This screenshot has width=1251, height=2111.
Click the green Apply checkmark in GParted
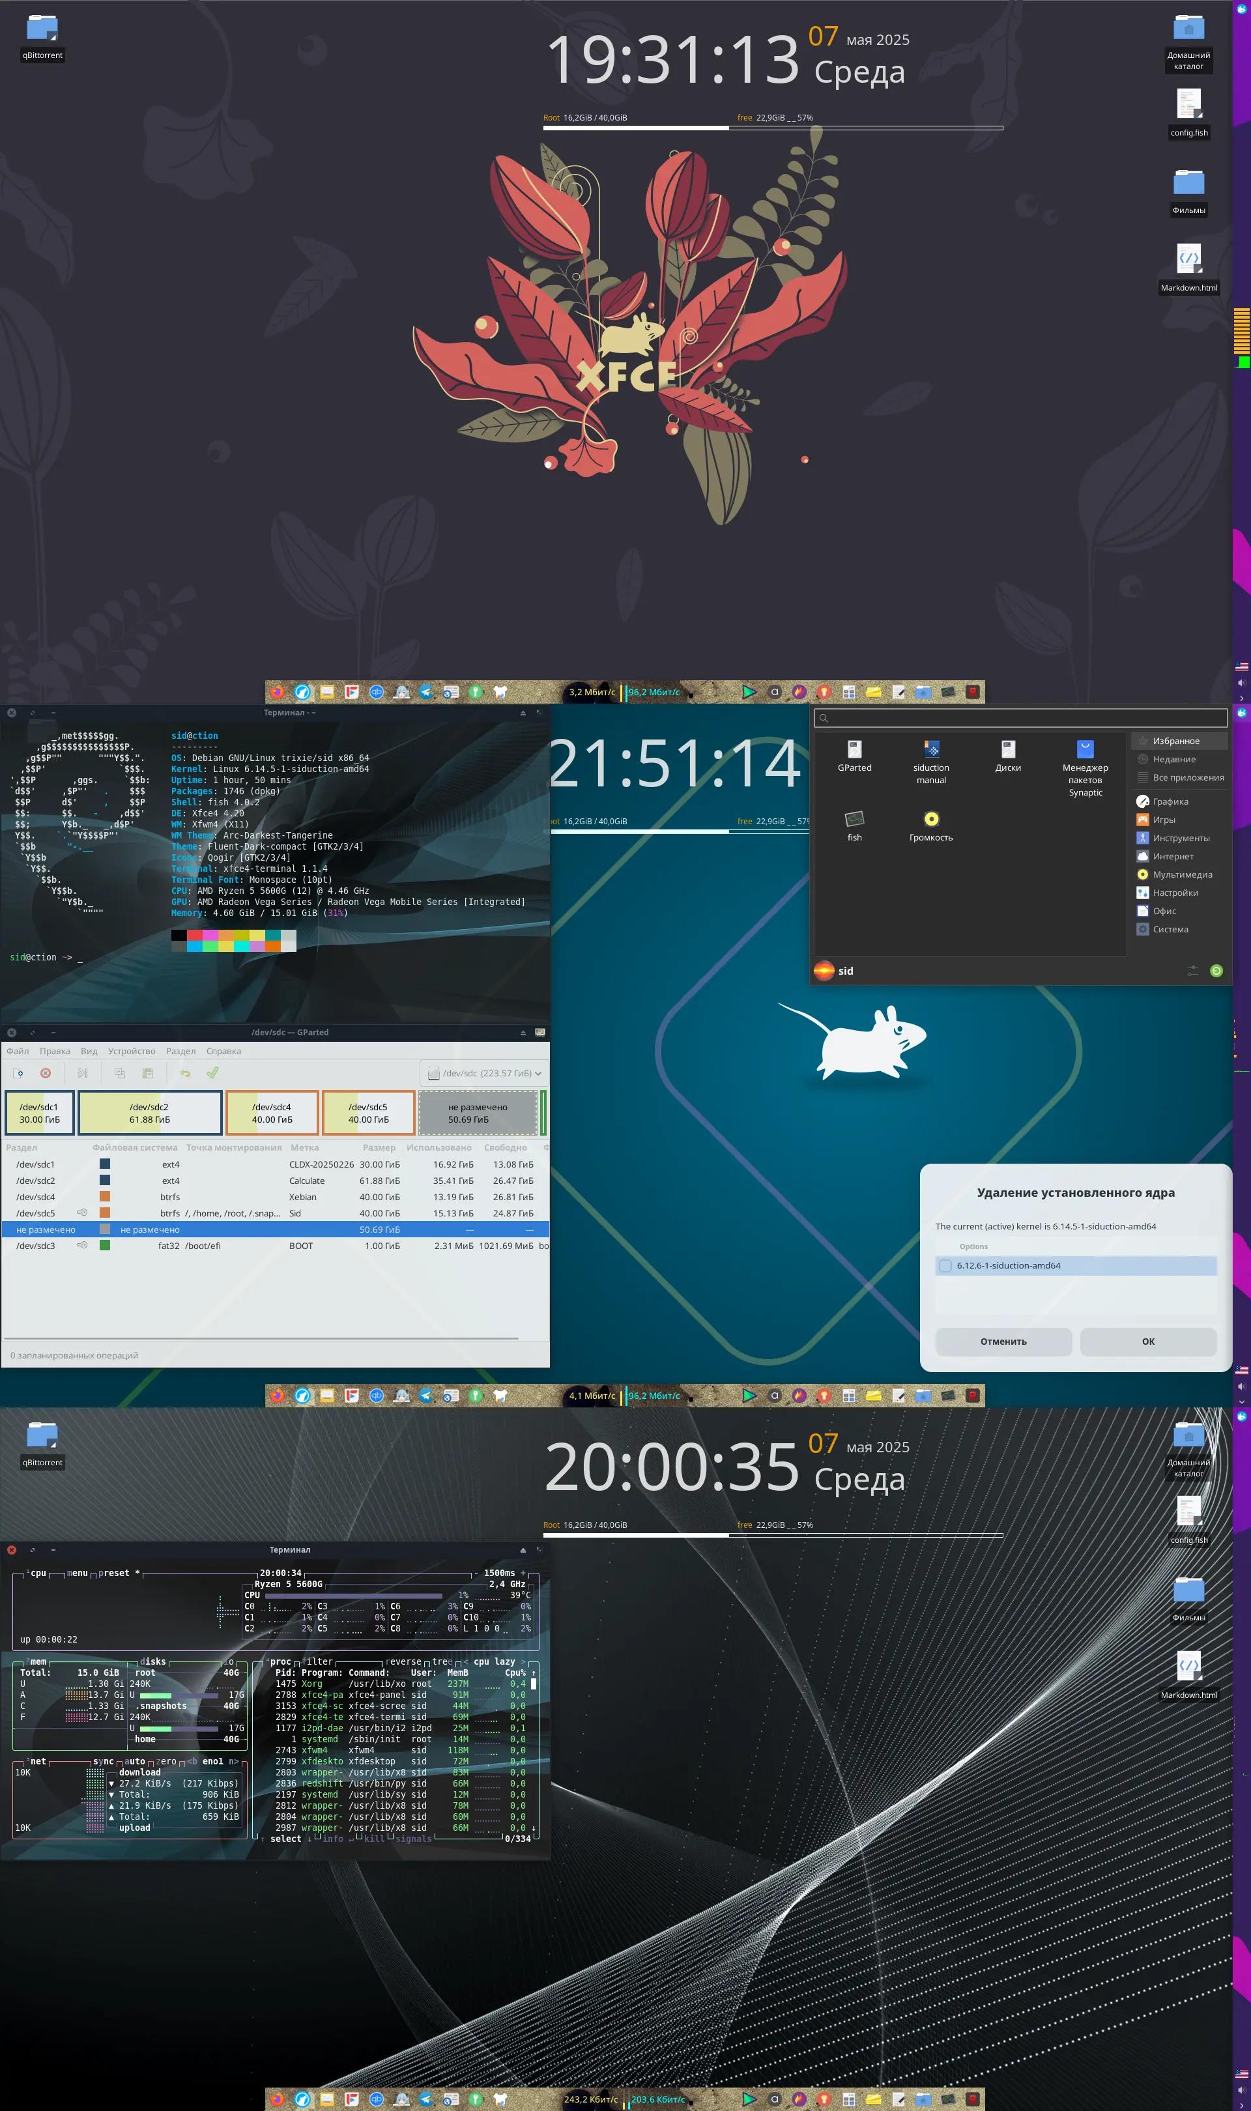(x=212, y=1073)
